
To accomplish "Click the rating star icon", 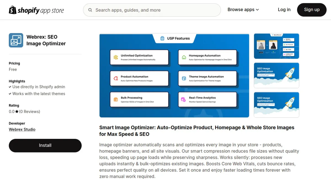I will click(x=17, y=112).
